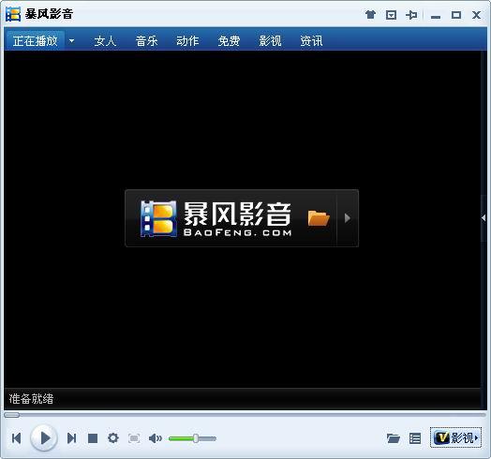Expand the dropdown arrow next to 正在播放
The image size is (491, 459).
(x=72, y=40)
